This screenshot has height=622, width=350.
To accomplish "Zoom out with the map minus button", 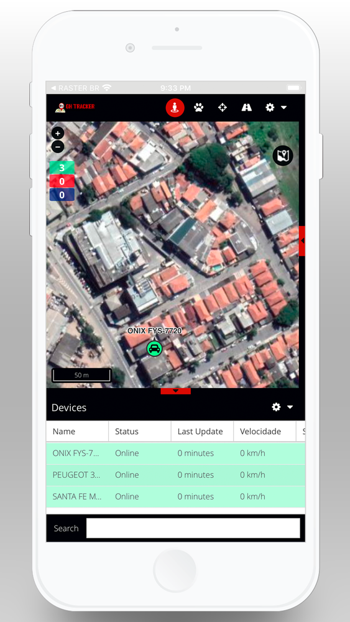I will 58,147.
